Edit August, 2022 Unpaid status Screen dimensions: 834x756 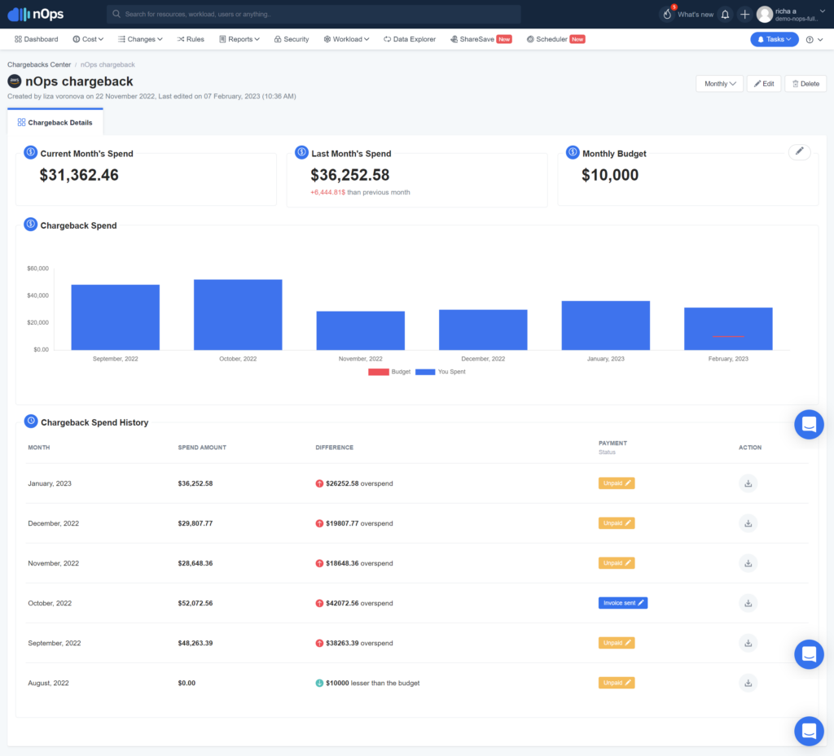point(617,683)
